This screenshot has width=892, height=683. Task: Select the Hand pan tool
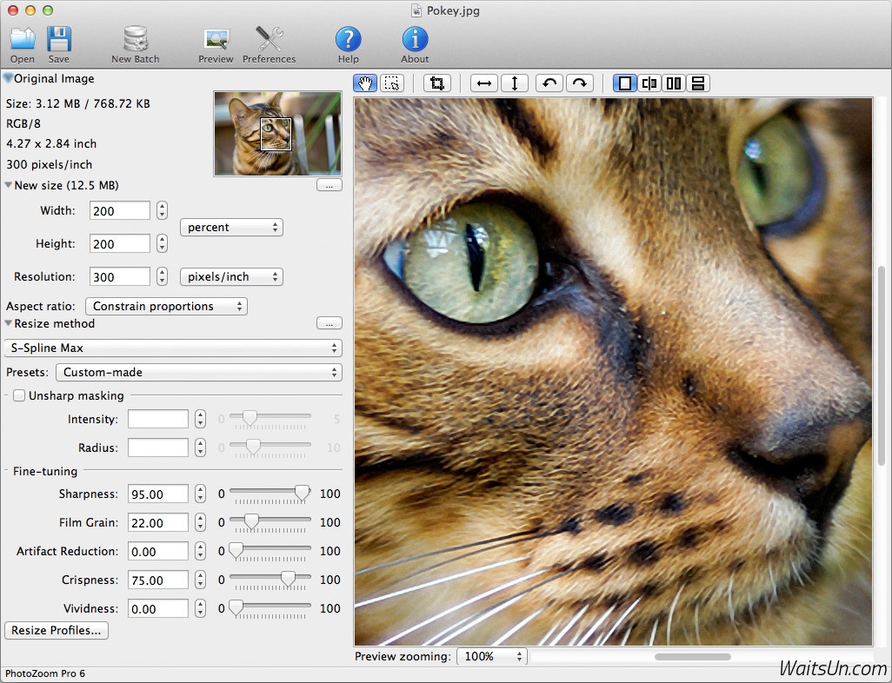pyautogui.click(x=364, y=83)
